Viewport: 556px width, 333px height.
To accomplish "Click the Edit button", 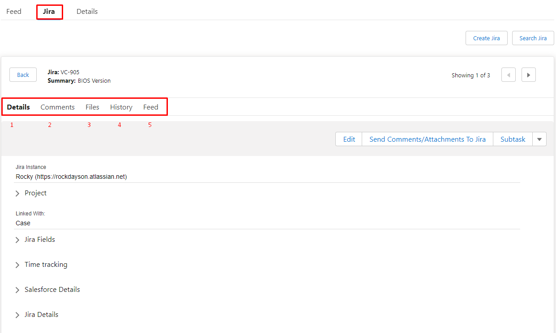I will tap(349, 139).
